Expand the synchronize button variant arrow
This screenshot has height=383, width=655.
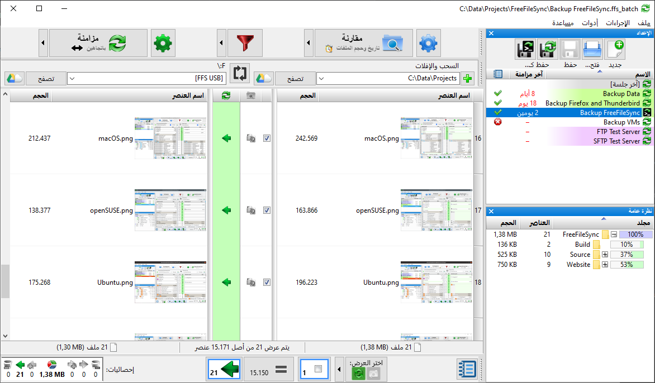coord(43,43)
